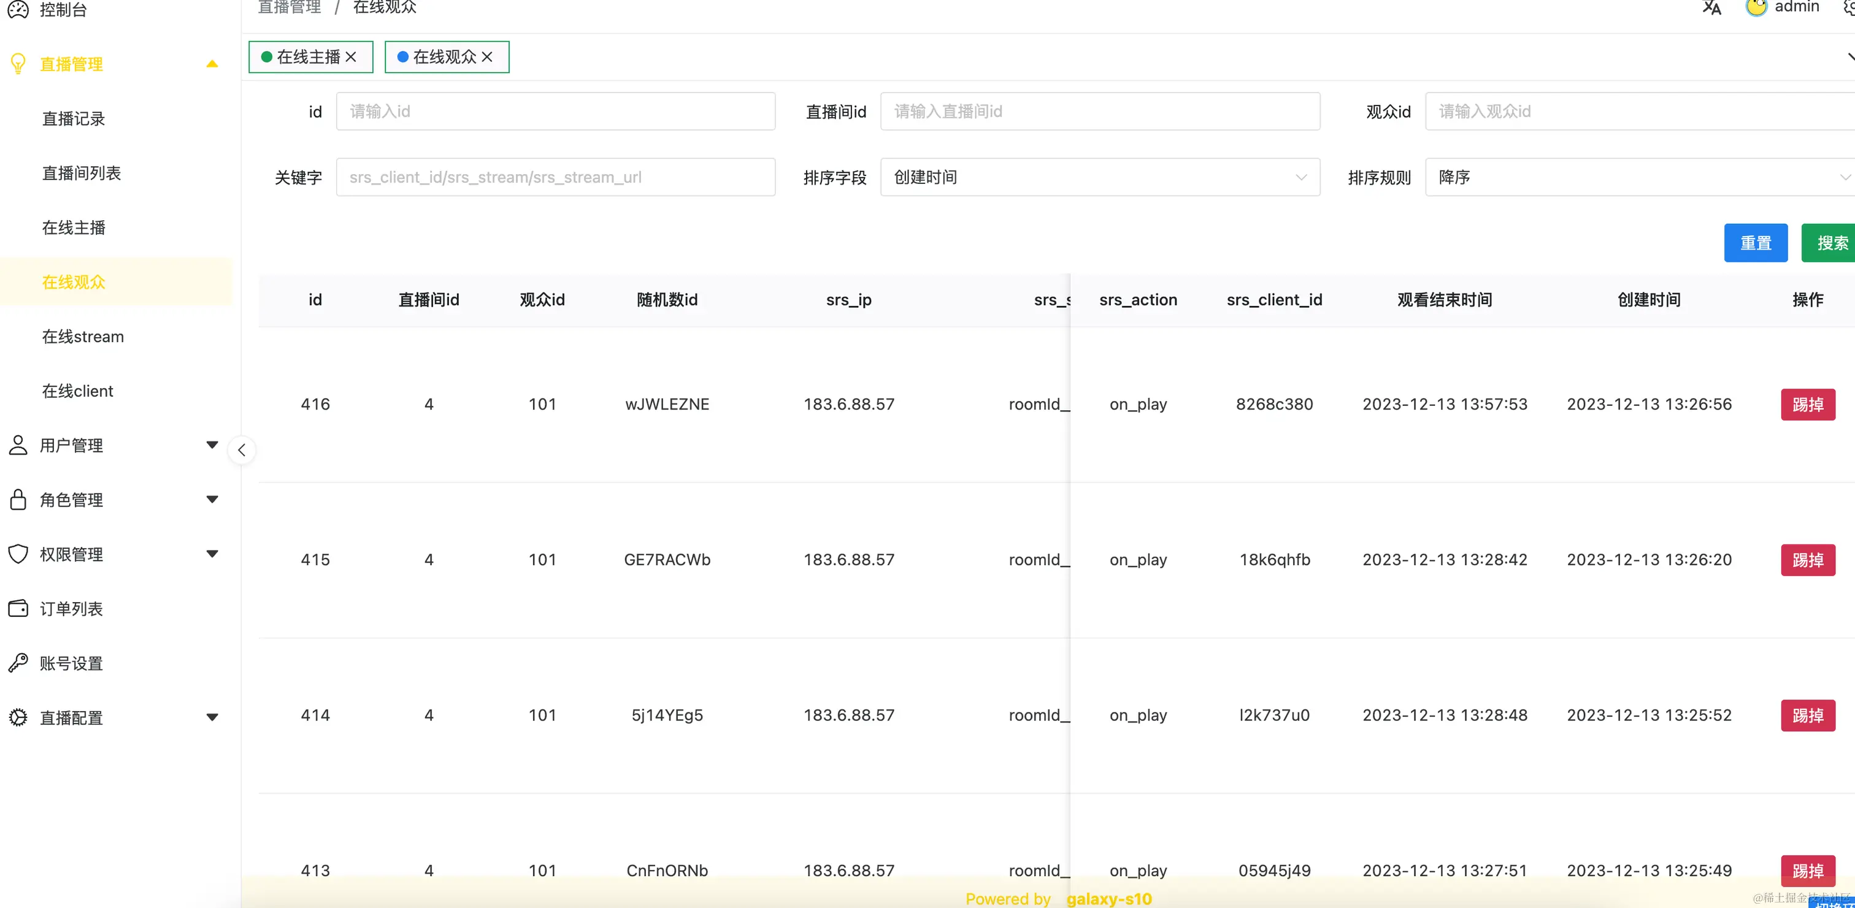This screenshot has height=908, width=1855.
Task: Switch to the 在线观众 tab
Action: (x=447, y=57)
